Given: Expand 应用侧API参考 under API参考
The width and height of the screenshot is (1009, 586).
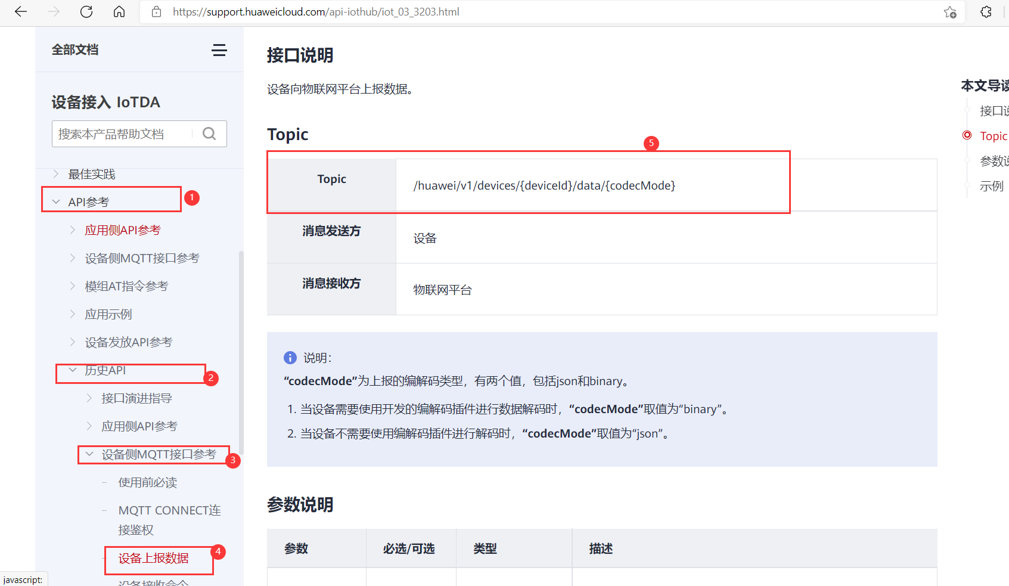Looking at the screenshot, I should coord(73,230).
